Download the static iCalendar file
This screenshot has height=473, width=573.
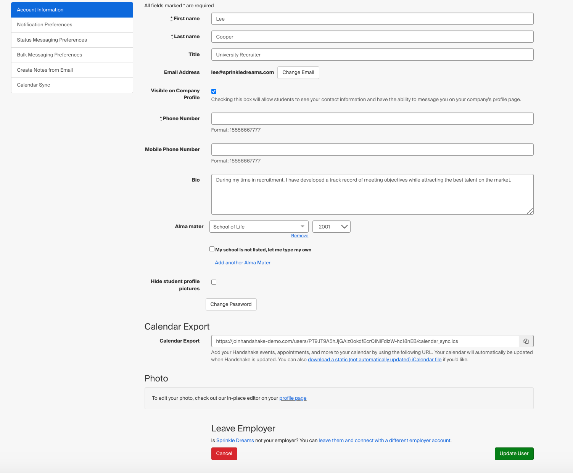pyautogui.click(x=374, y=359)
